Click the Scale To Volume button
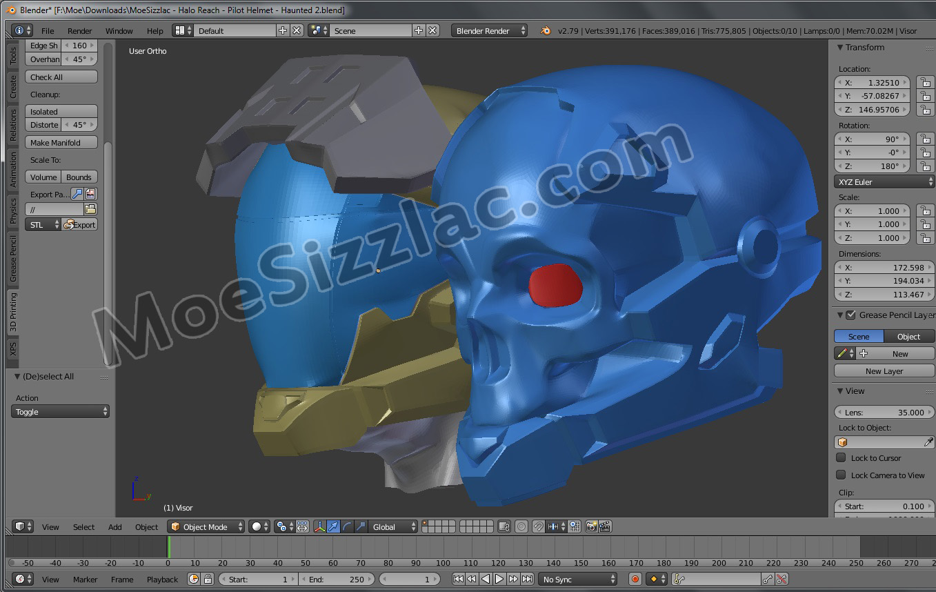Viewport: 936px width, 592px height. (x=43, y=177)
